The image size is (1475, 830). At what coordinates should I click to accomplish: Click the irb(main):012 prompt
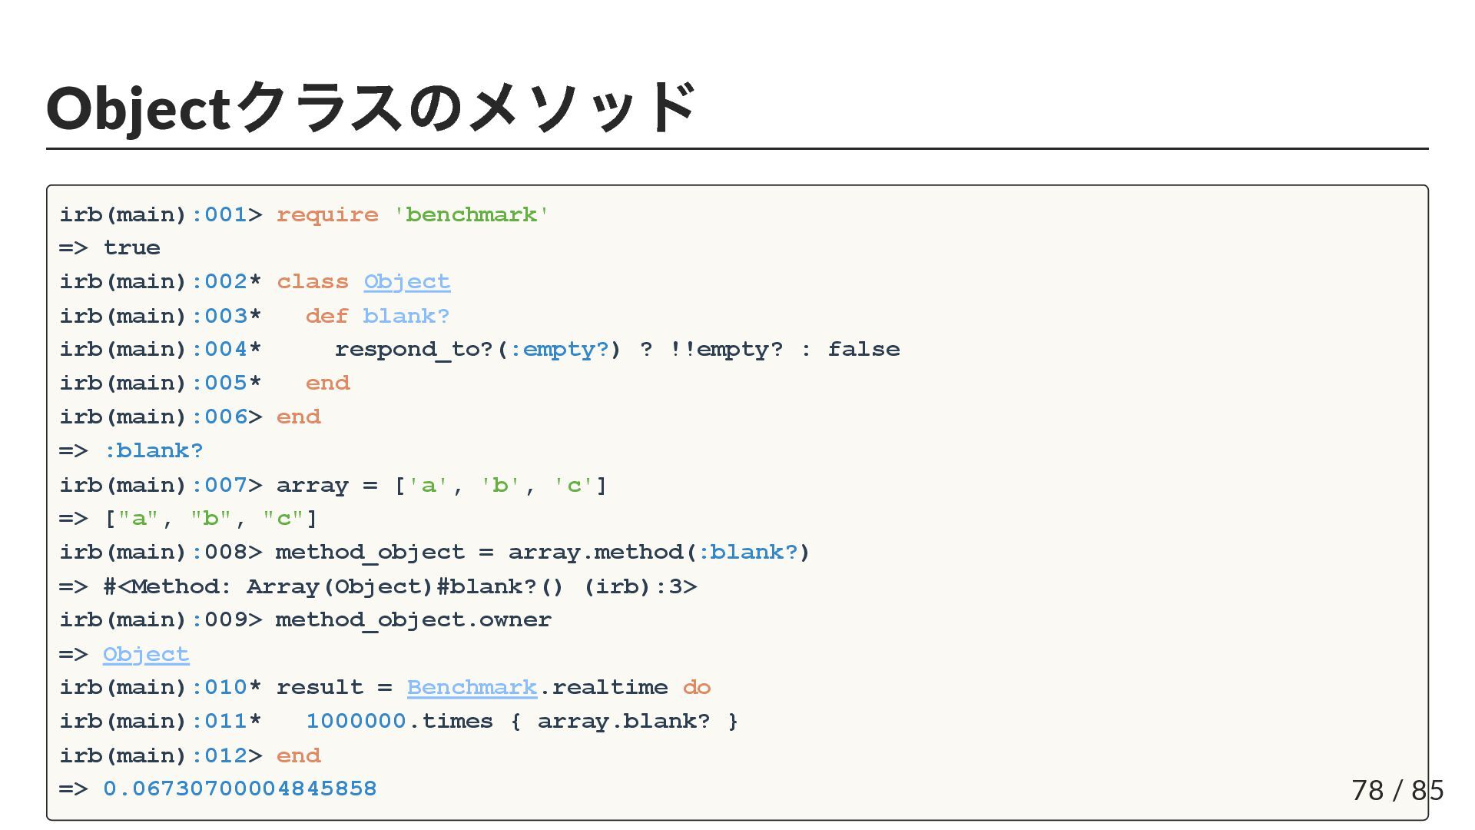pyautogui.click(x=161, y=755)
